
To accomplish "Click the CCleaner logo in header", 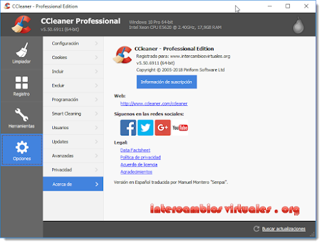I will pyautogui.click(x=21, y=24).
